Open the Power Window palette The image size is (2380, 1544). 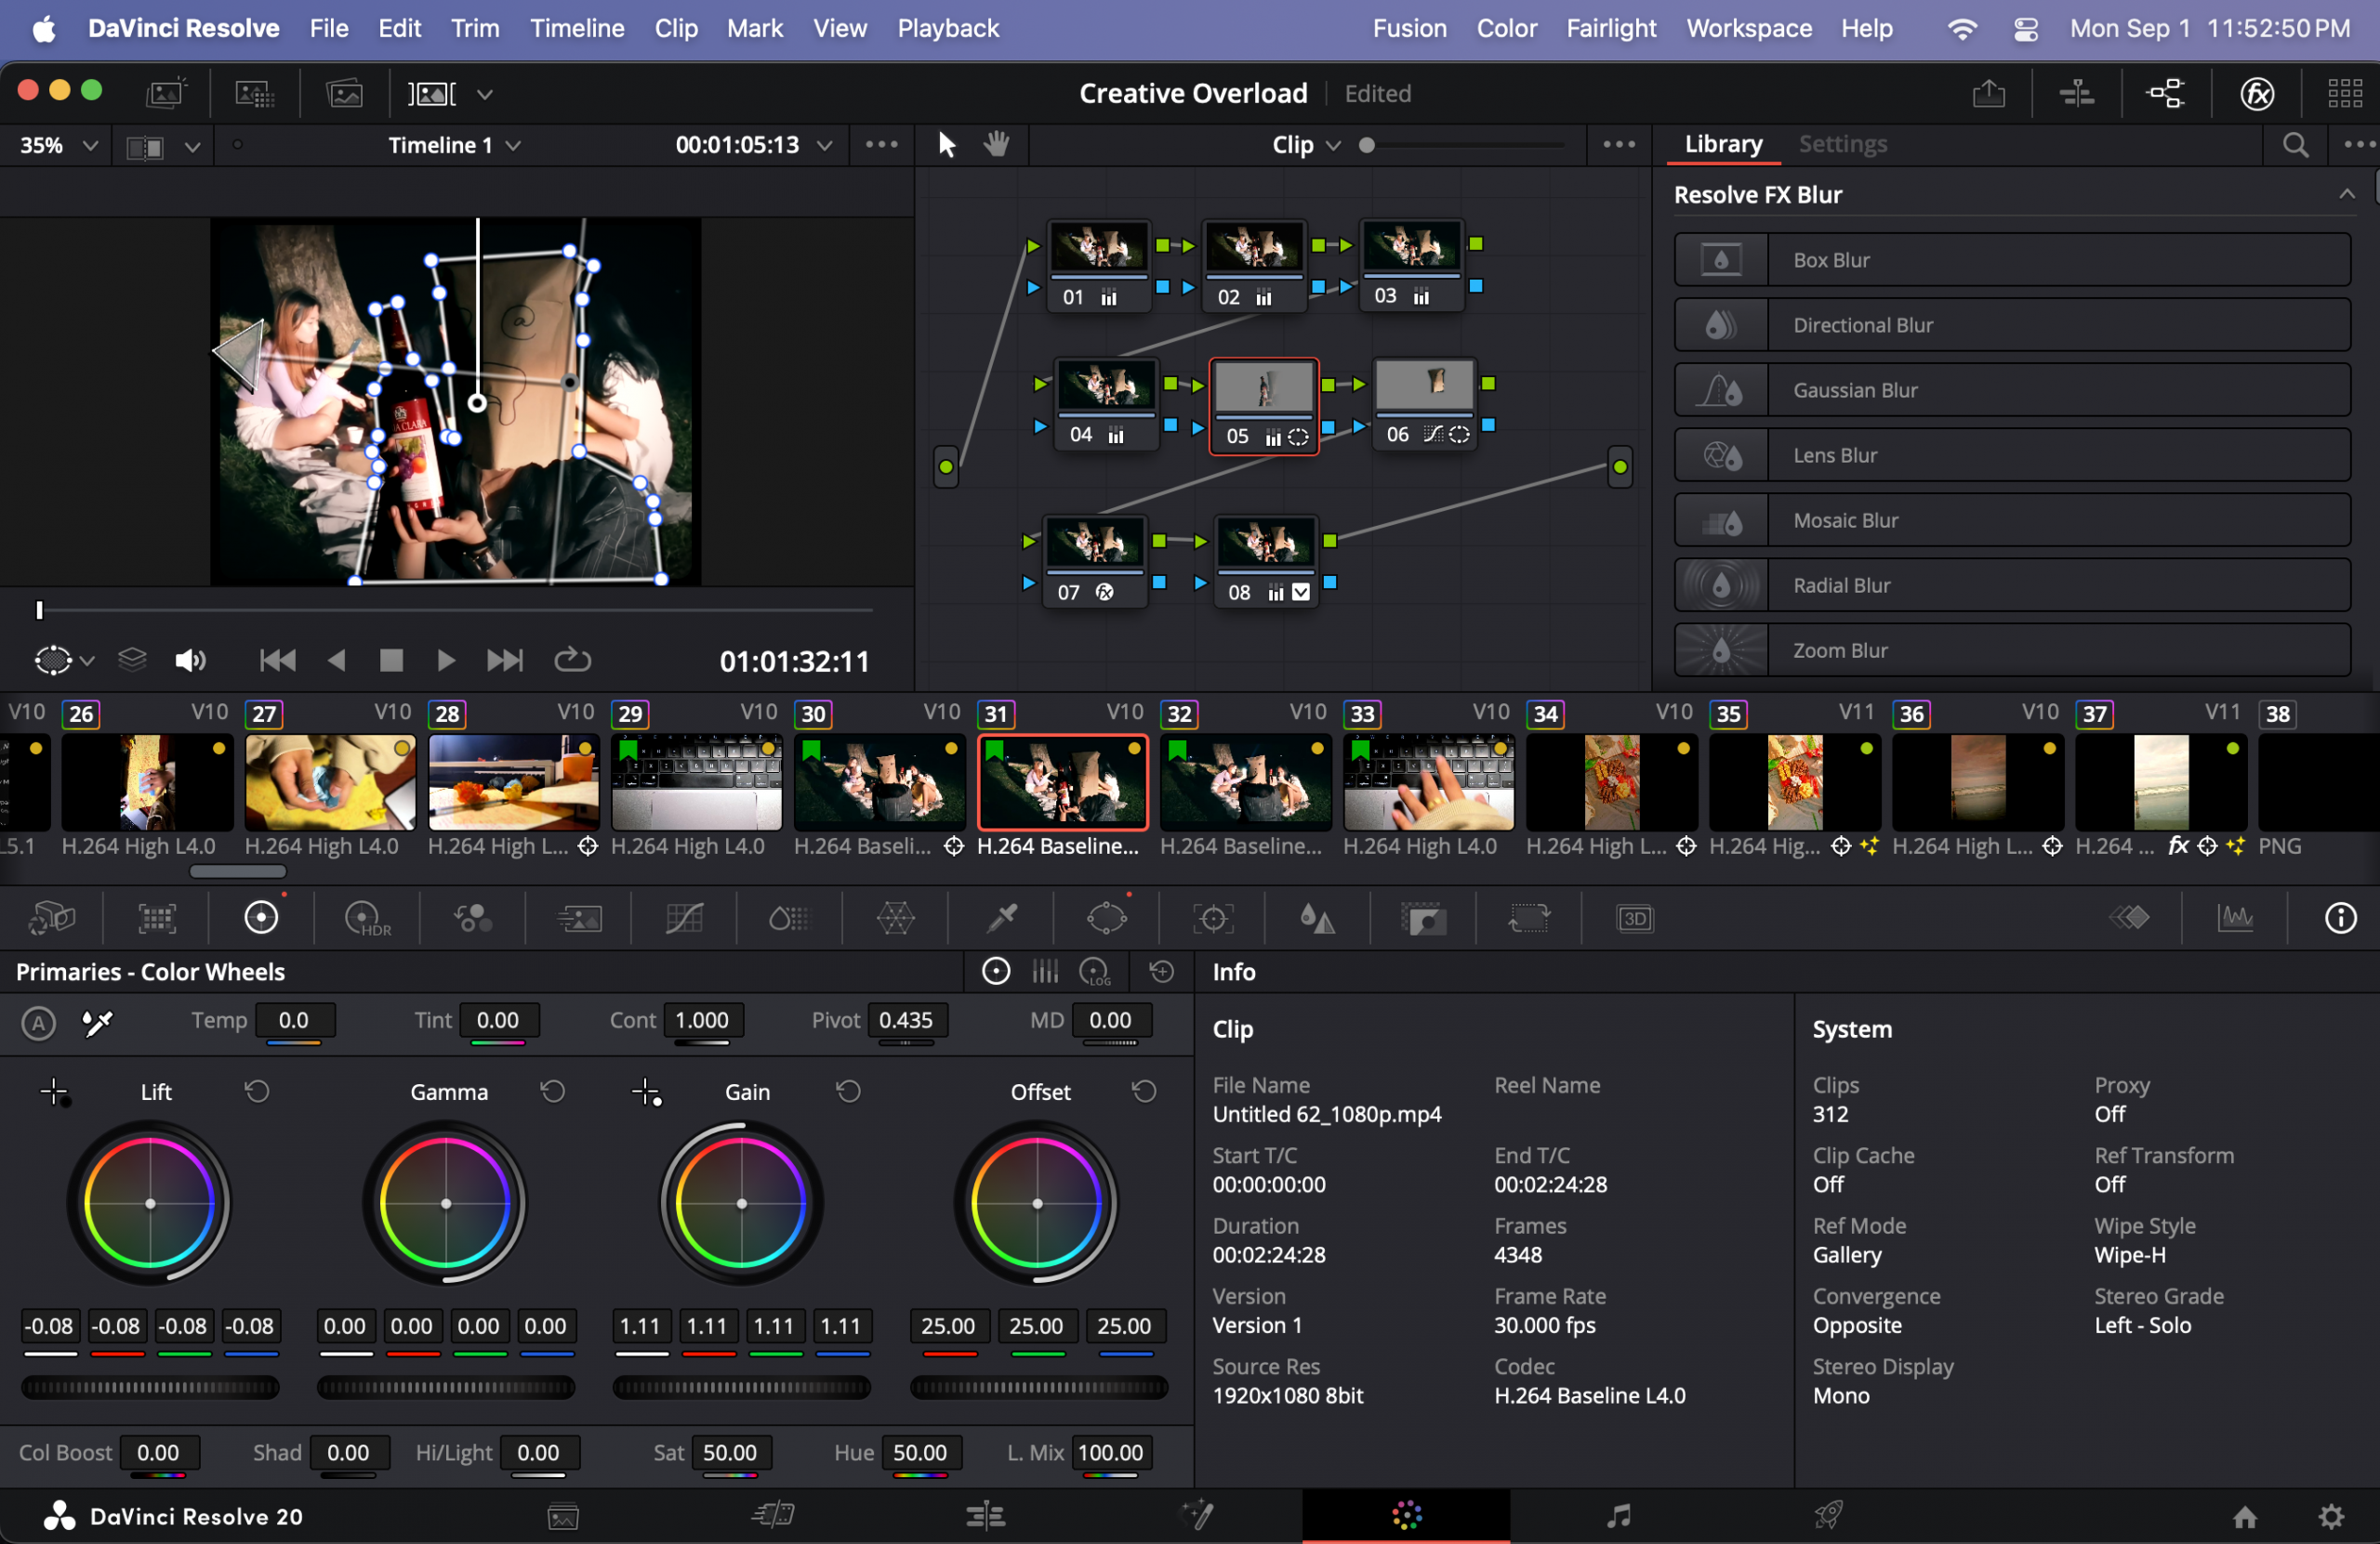(1106, 918)
